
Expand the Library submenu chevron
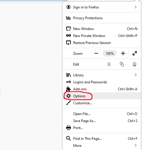click(x=136, y=75)
